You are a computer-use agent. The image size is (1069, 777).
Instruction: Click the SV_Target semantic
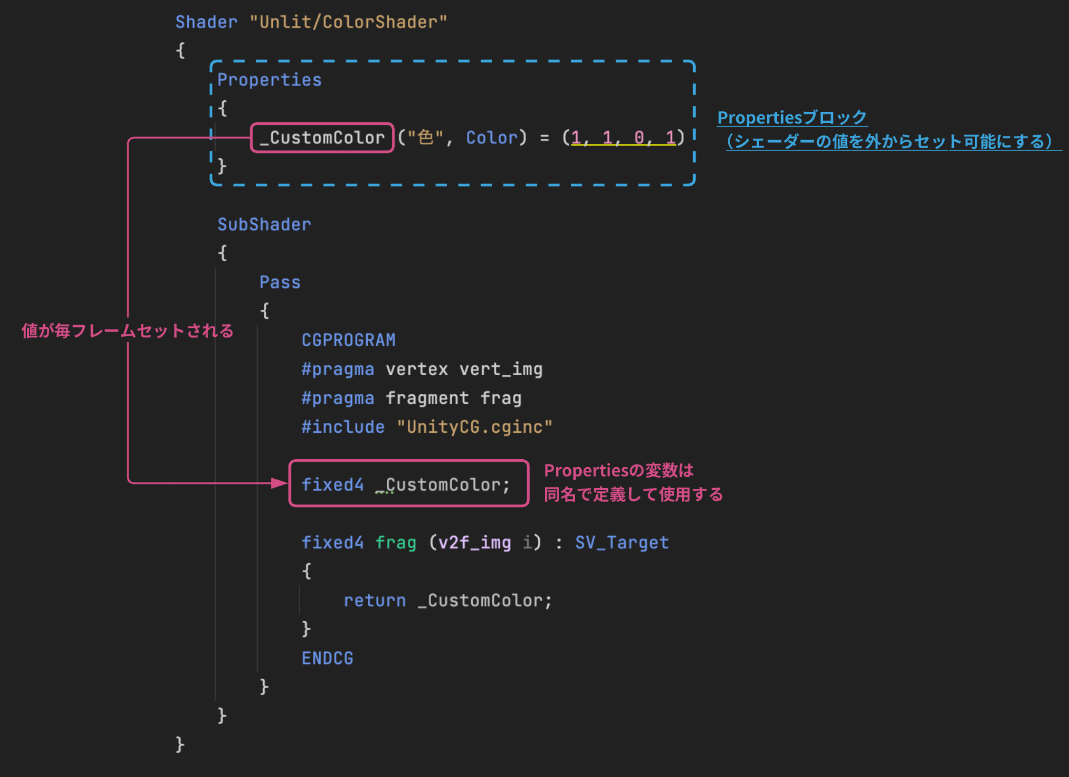coord(622,543)
